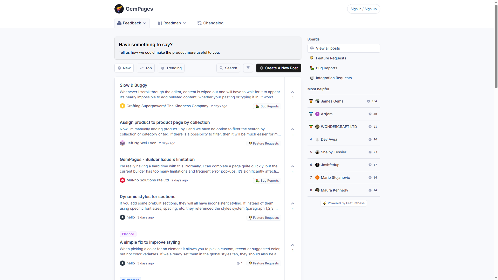Sort posts by Top
This screenshot has width=498, height=280.
(146, 68)
